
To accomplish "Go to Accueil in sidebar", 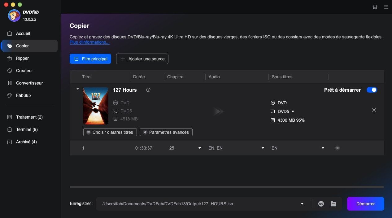I will [x=30, y=33].
